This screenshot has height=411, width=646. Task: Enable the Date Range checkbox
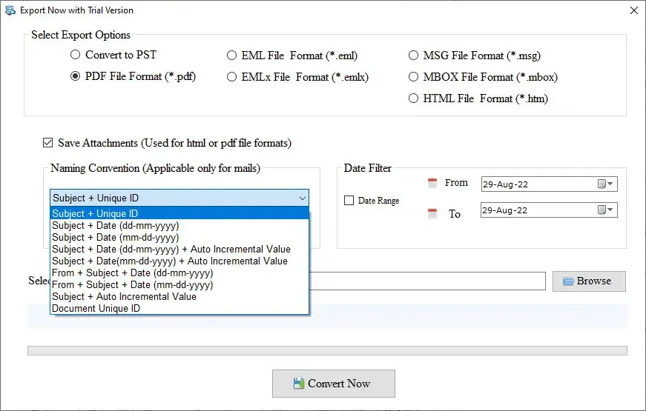(x=349, y=201)
